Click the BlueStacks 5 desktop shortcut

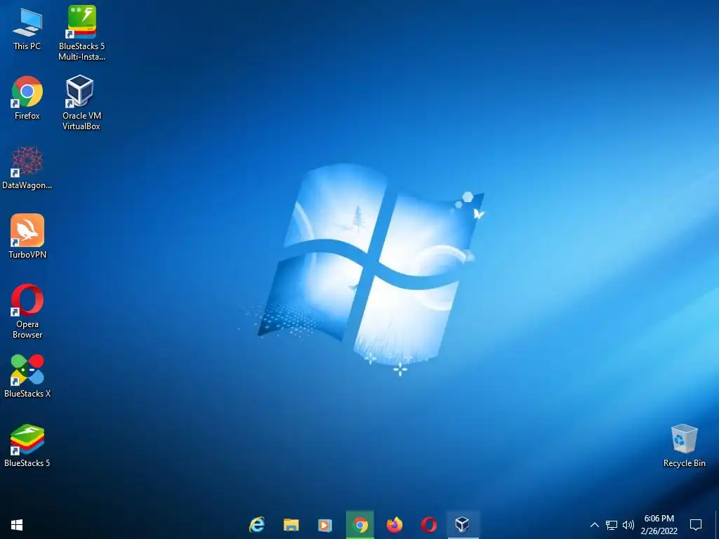[x=27, y=446]
